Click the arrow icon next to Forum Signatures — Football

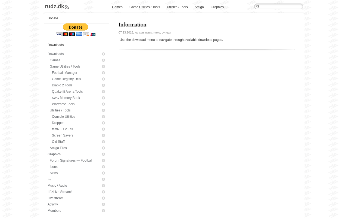pos(104,161)
